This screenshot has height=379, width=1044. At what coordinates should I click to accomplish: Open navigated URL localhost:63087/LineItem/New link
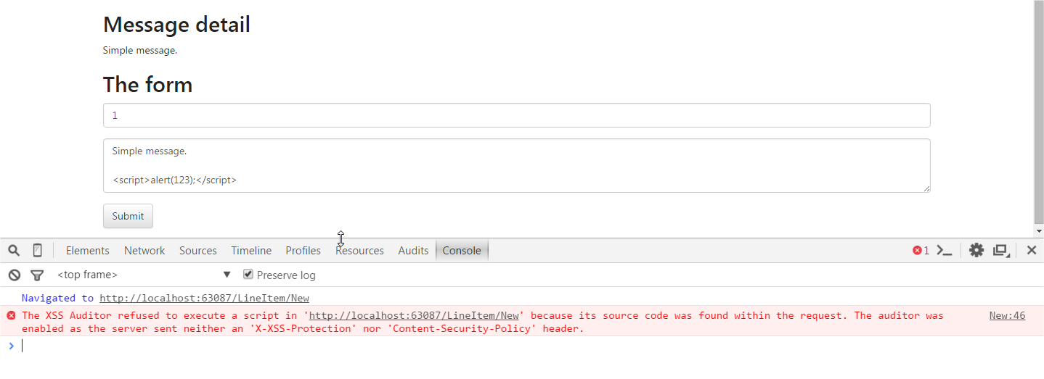tap(205, 298)
